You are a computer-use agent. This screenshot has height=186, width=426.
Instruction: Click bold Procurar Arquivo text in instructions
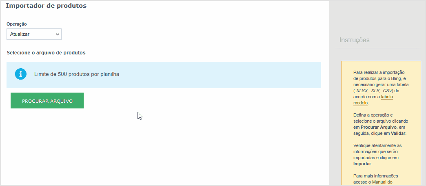click(x=379, y=127)
